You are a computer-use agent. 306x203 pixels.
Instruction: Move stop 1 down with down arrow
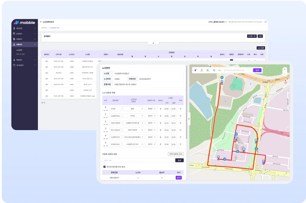104,117
